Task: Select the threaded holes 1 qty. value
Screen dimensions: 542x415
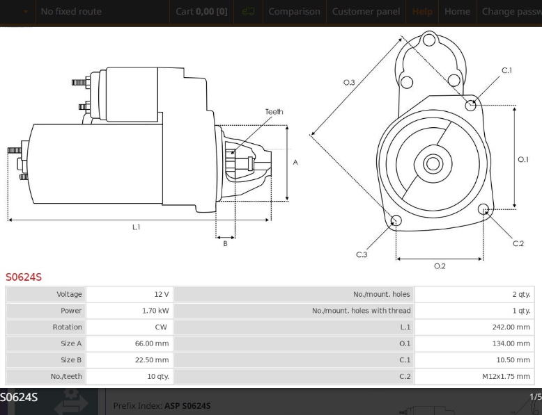Action: (474, 311)
